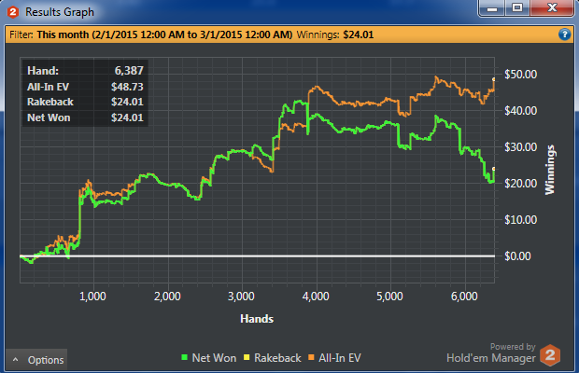The height and width of the screenshot is (373, 579).
Task: Click the $30.00 y-axis label
Action: point(521,147)
